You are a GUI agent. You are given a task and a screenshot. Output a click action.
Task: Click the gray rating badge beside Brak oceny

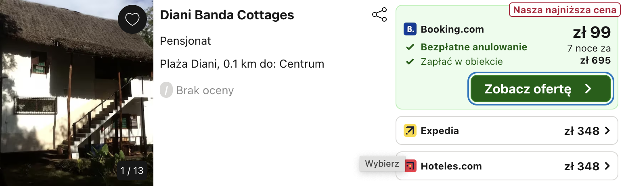pos(166,90)
